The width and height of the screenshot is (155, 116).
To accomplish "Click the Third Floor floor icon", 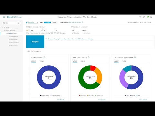I will point(10,46).
